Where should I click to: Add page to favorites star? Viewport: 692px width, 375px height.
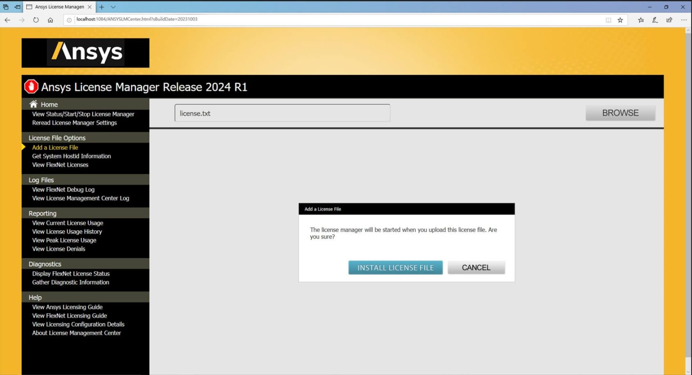pos(620,20)
